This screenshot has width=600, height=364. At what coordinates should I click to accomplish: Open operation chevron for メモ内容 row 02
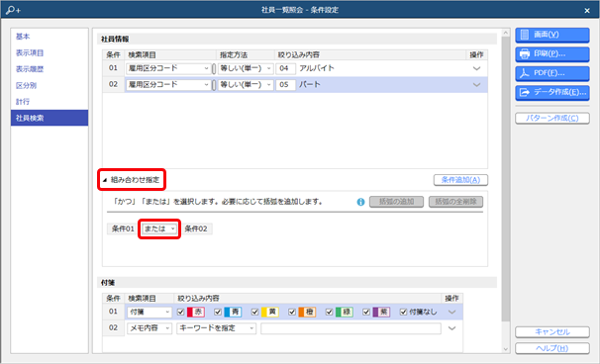[x=451, y=328]
